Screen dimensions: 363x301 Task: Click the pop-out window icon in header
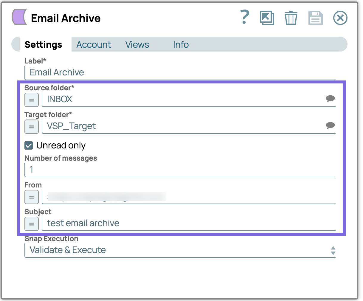pos(267,18)
